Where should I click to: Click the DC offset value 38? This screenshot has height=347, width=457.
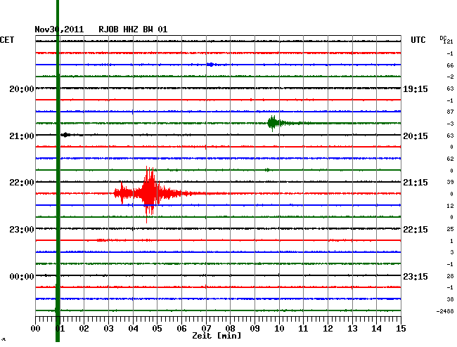pos(450,299)
